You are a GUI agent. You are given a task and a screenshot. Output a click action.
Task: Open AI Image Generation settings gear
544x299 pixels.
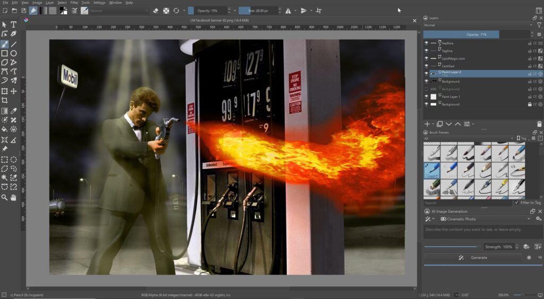[x=539, y=219]
